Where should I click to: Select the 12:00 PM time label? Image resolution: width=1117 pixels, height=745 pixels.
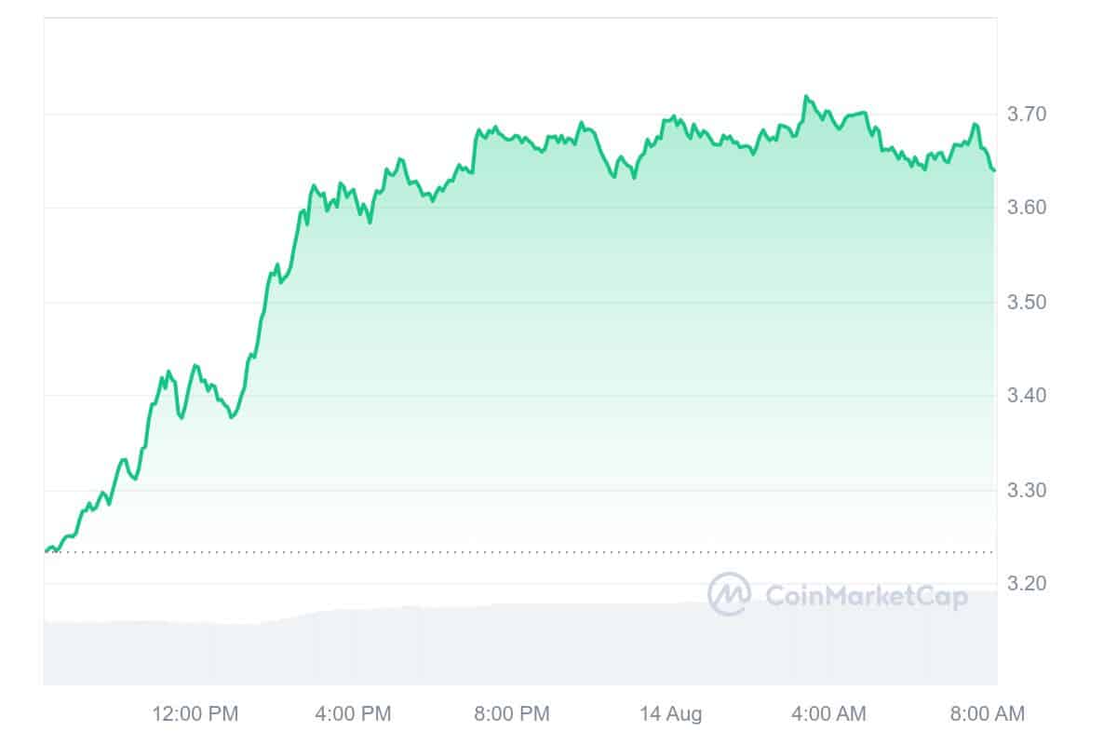195,714
